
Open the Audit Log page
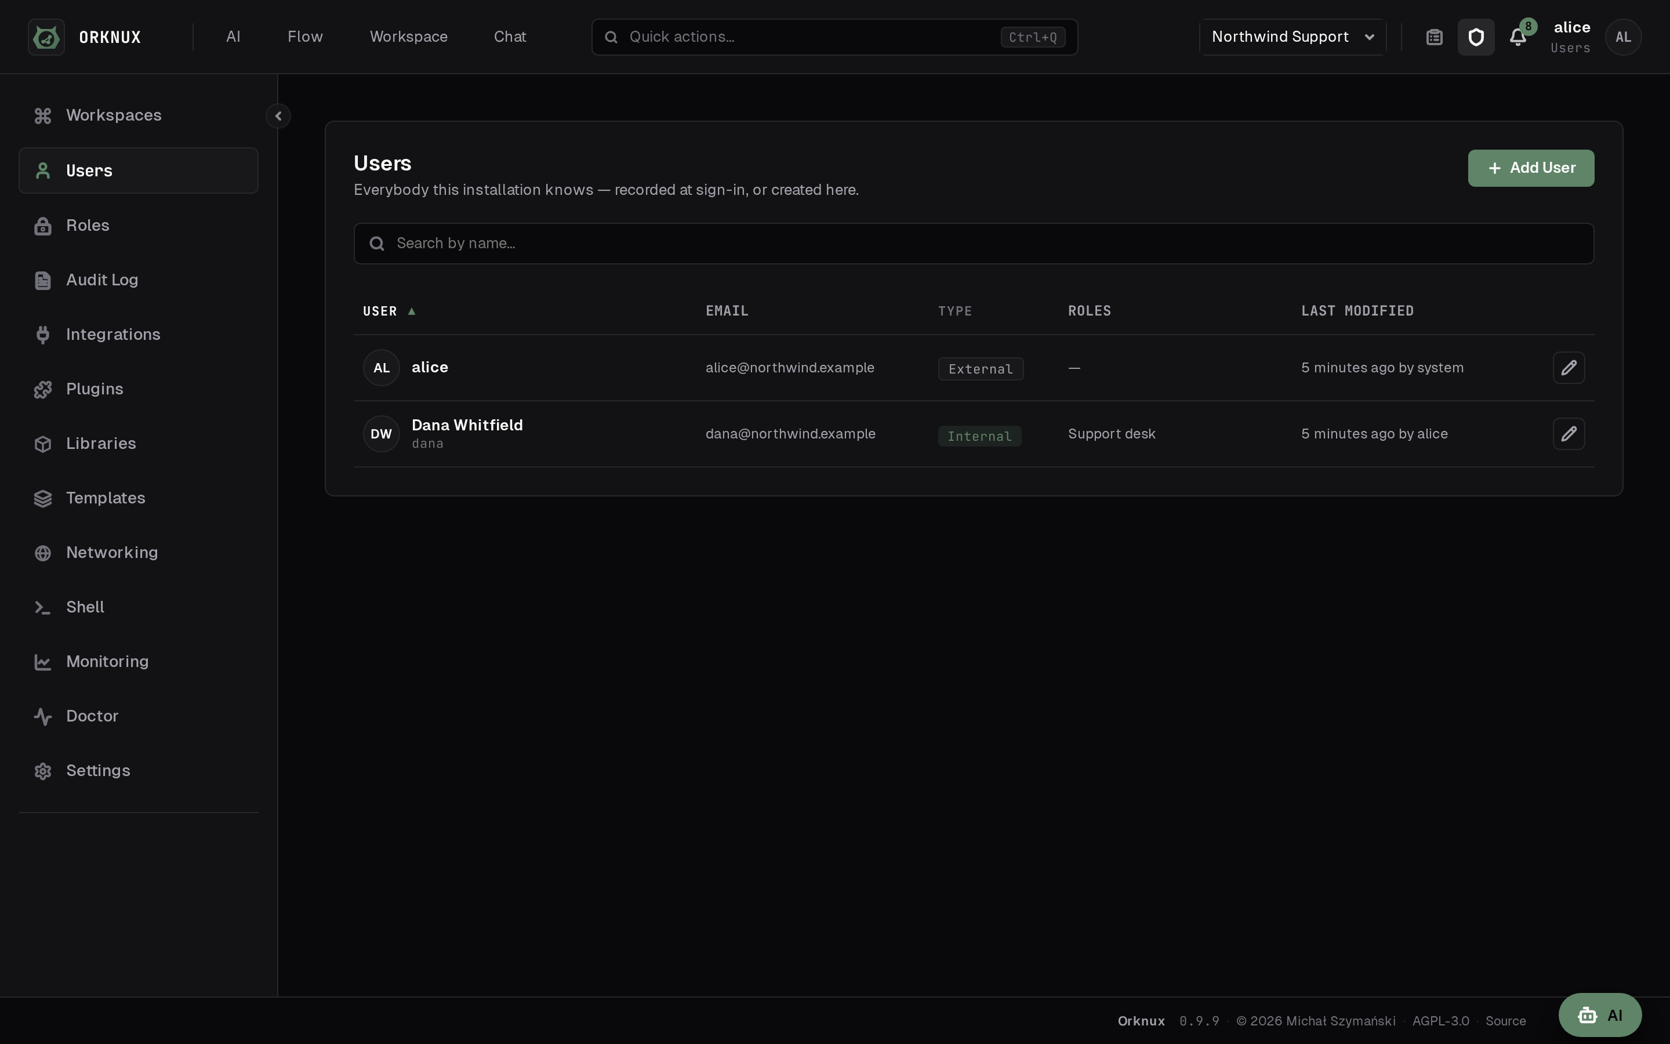(138, 280)
